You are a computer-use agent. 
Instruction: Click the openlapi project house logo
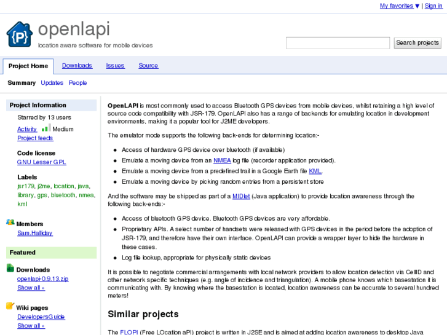coord(20,34)
